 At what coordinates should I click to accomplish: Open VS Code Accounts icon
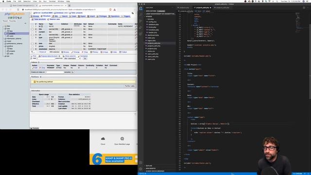[140, 162]
